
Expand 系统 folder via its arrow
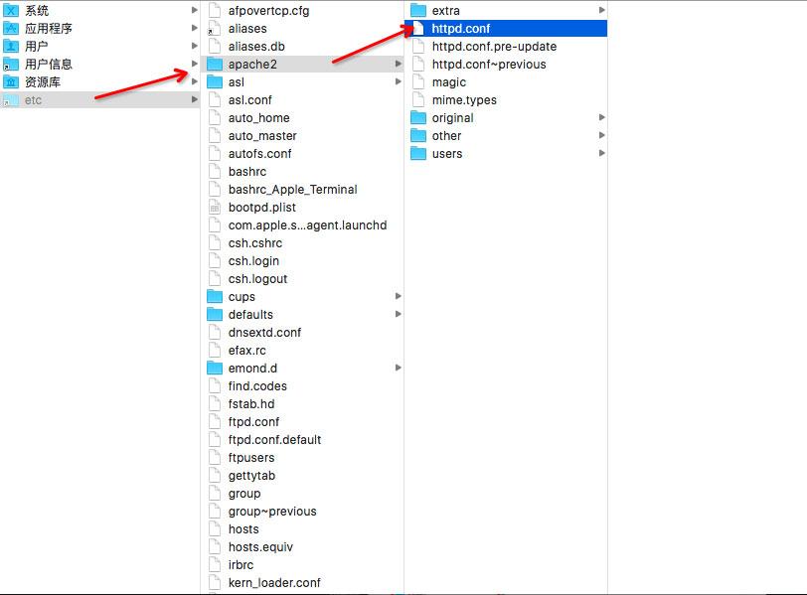pos(195,10)
